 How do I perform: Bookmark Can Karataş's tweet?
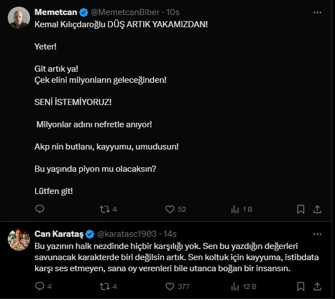pos(300,286)
